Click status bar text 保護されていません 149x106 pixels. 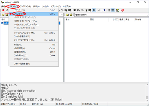pyautogui.click(x=8, y=104)
